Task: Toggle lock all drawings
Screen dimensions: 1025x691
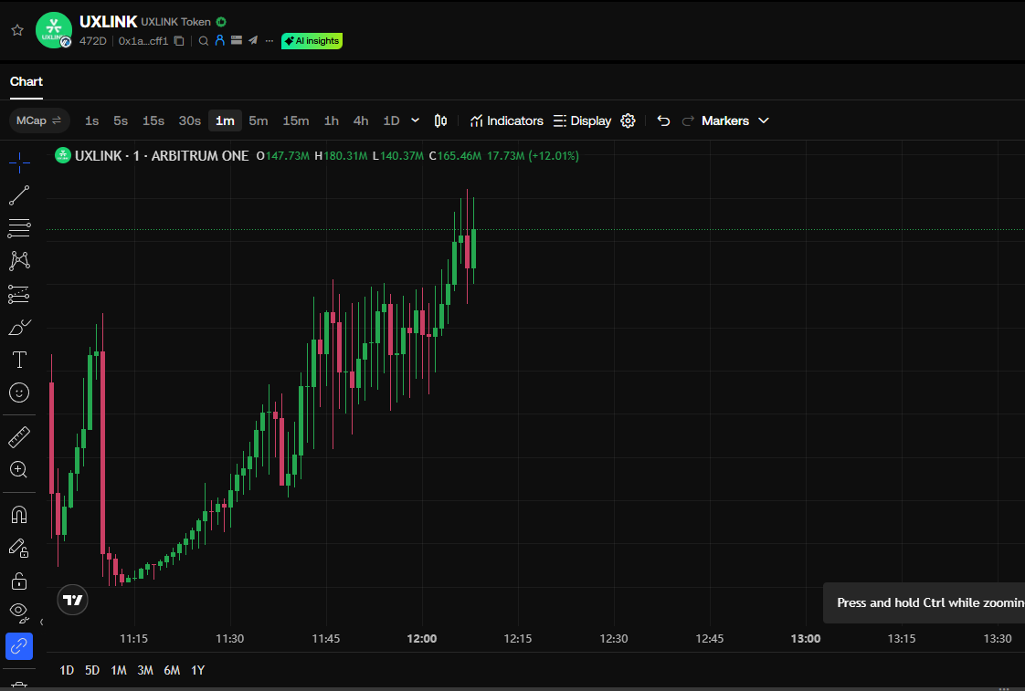Action: pyautogui.click(x=19, y=580)
